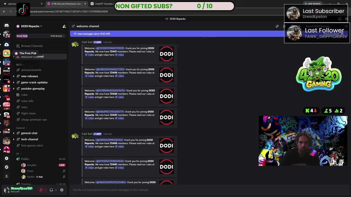Open the rules channel with checklist icon

point(41,95)
